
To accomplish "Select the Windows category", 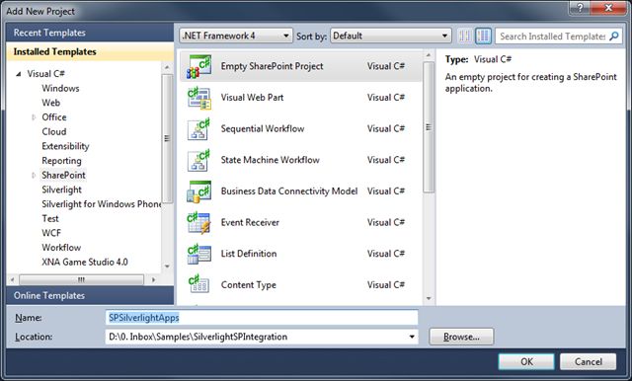I will [60, 88].
